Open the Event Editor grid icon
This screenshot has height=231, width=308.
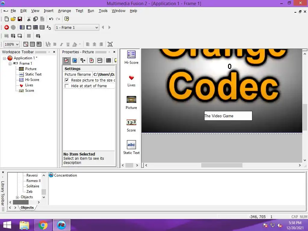click(x=35, y=27)
